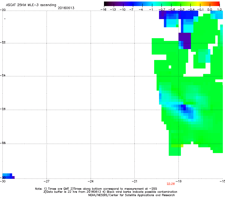Click the '-0.5' color scale label
Screen dimensions: 225x197
point(181,10)
